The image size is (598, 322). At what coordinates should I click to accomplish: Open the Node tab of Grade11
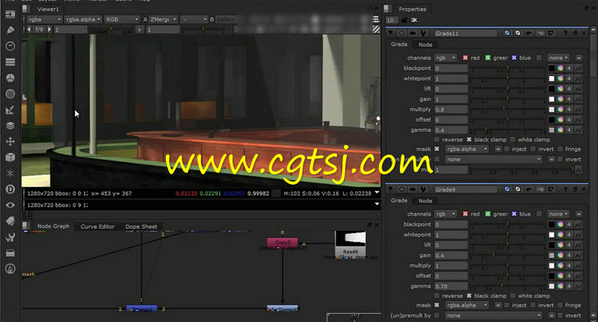click(x=425, y=45)
